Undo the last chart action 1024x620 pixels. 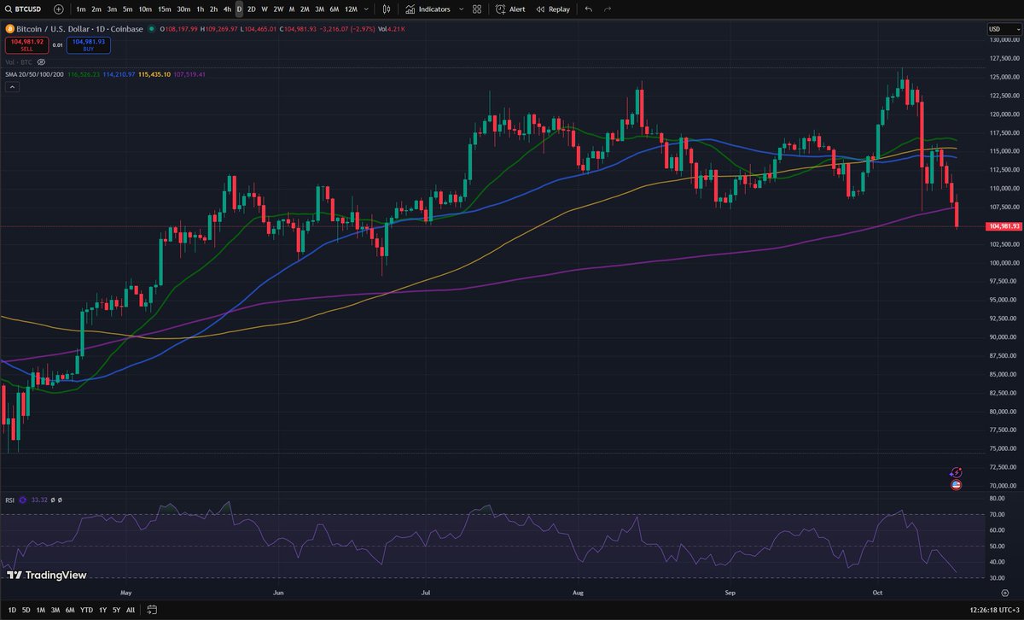(589, 9)
